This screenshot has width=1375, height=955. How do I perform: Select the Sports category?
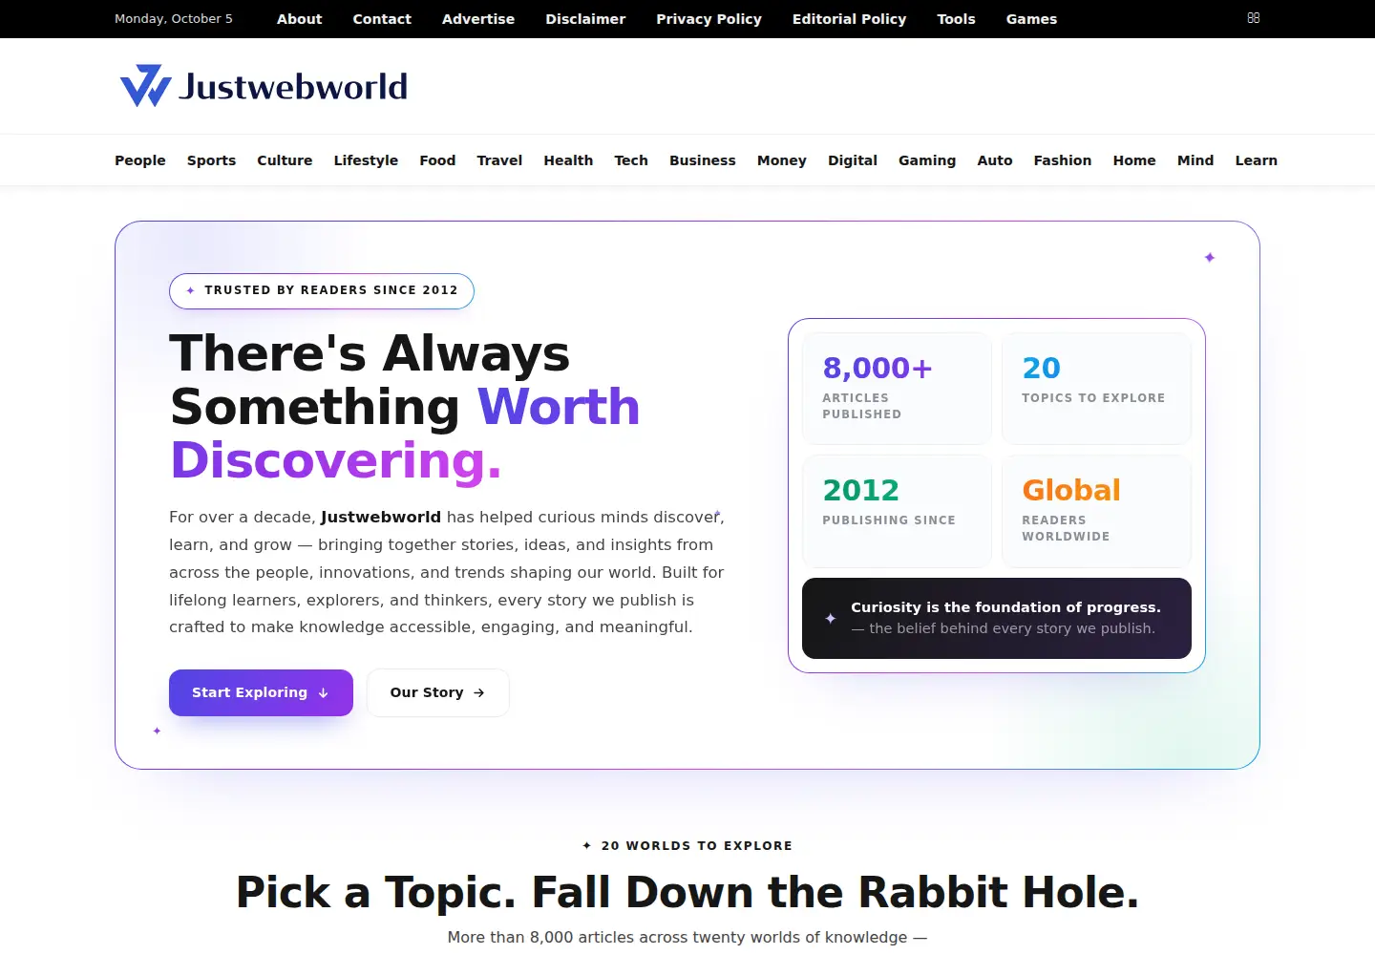(x=211, y=160)
